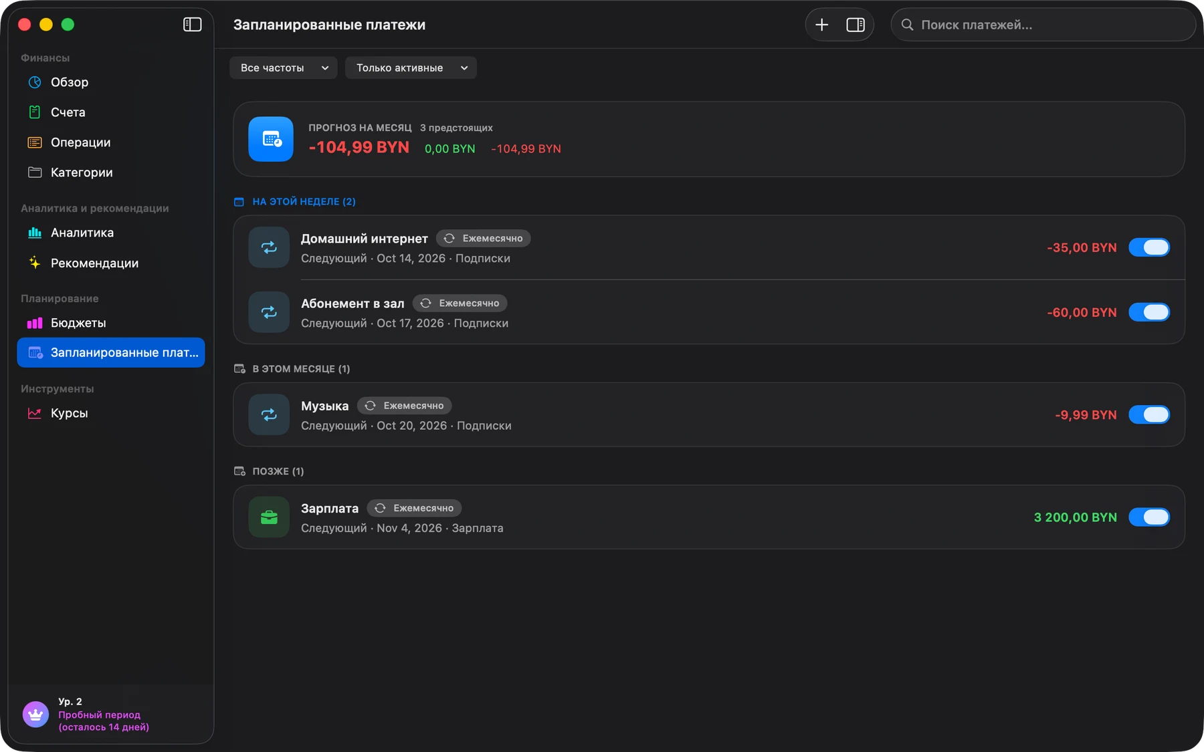
Task: Go to Счета section
Action: (111, 112)
